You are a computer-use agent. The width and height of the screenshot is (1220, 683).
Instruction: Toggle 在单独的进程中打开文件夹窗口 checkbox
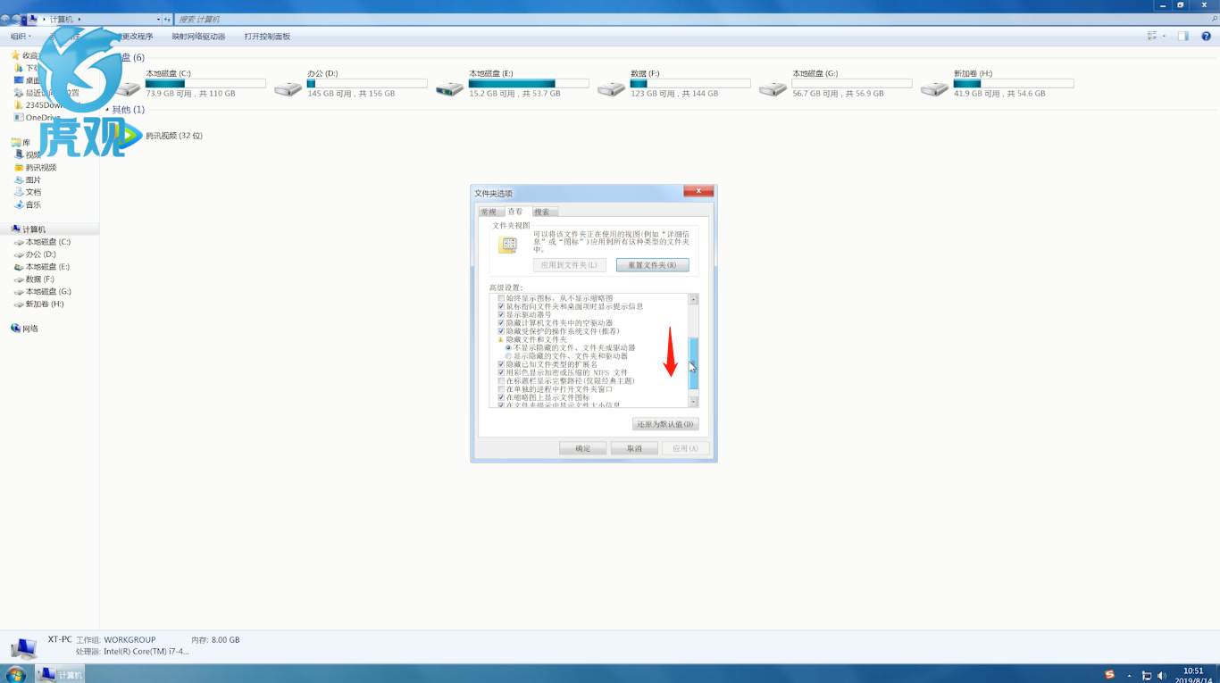tap(501, 389)
